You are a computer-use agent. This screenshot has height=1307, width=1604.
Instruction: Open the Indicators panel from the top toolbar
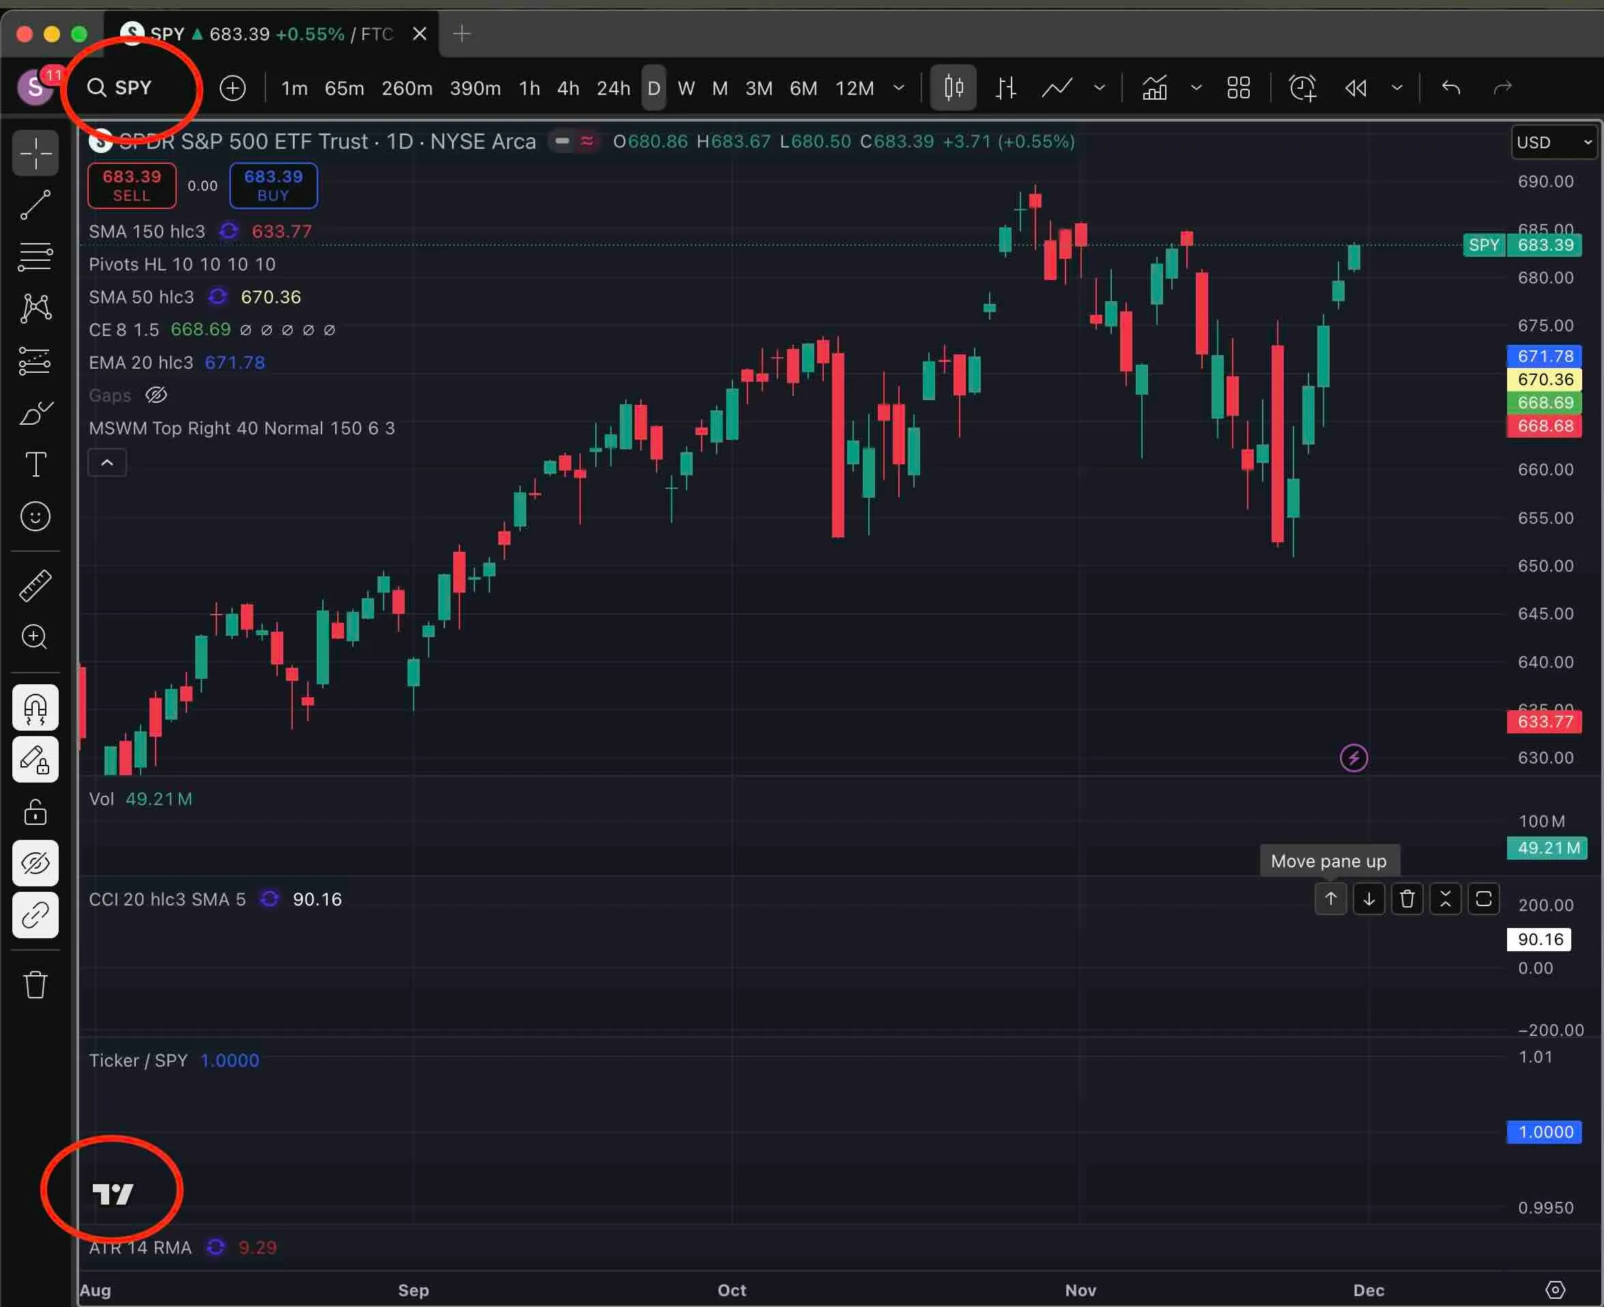pyautogui.click(x=1155, y=87)
